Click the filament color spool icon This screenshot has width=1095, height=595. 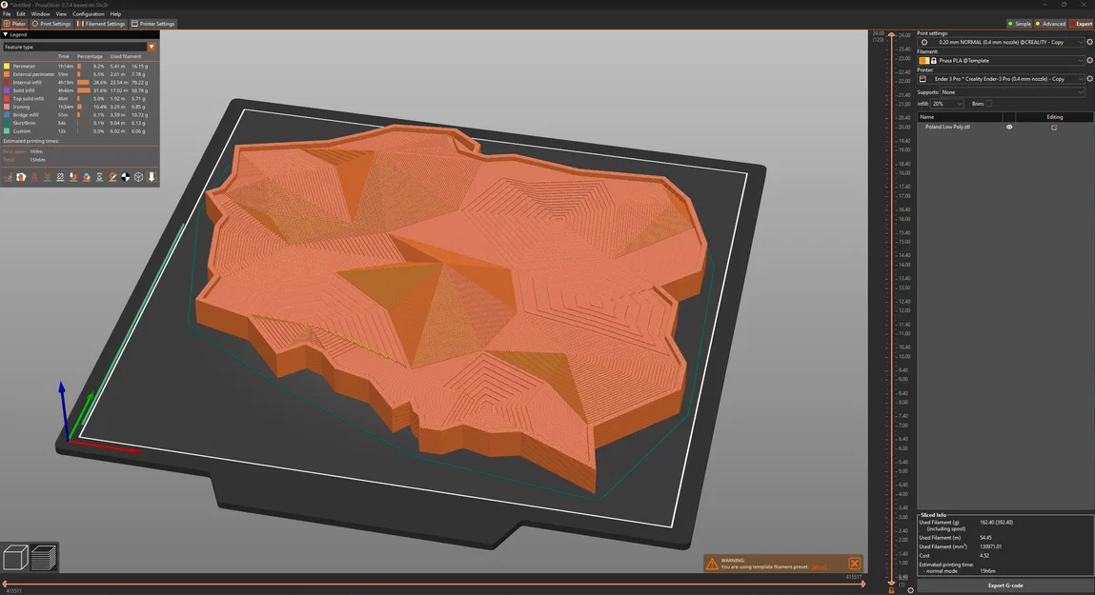point(923,60)
